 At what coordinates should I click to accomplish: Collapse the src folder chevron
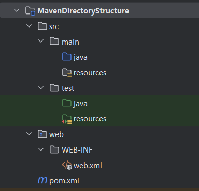29,26
